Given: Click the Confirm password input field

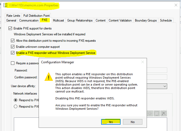Looking at the screenshot, I should pos(157,77).
